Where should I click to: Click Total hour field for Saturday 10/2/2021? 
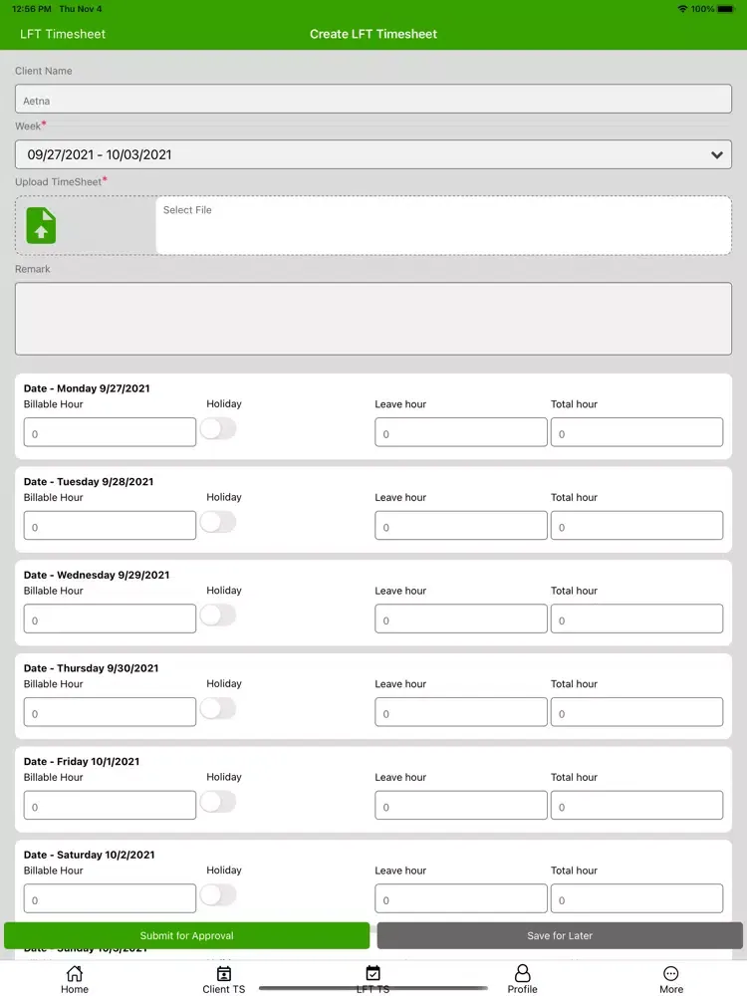[636, 898]
